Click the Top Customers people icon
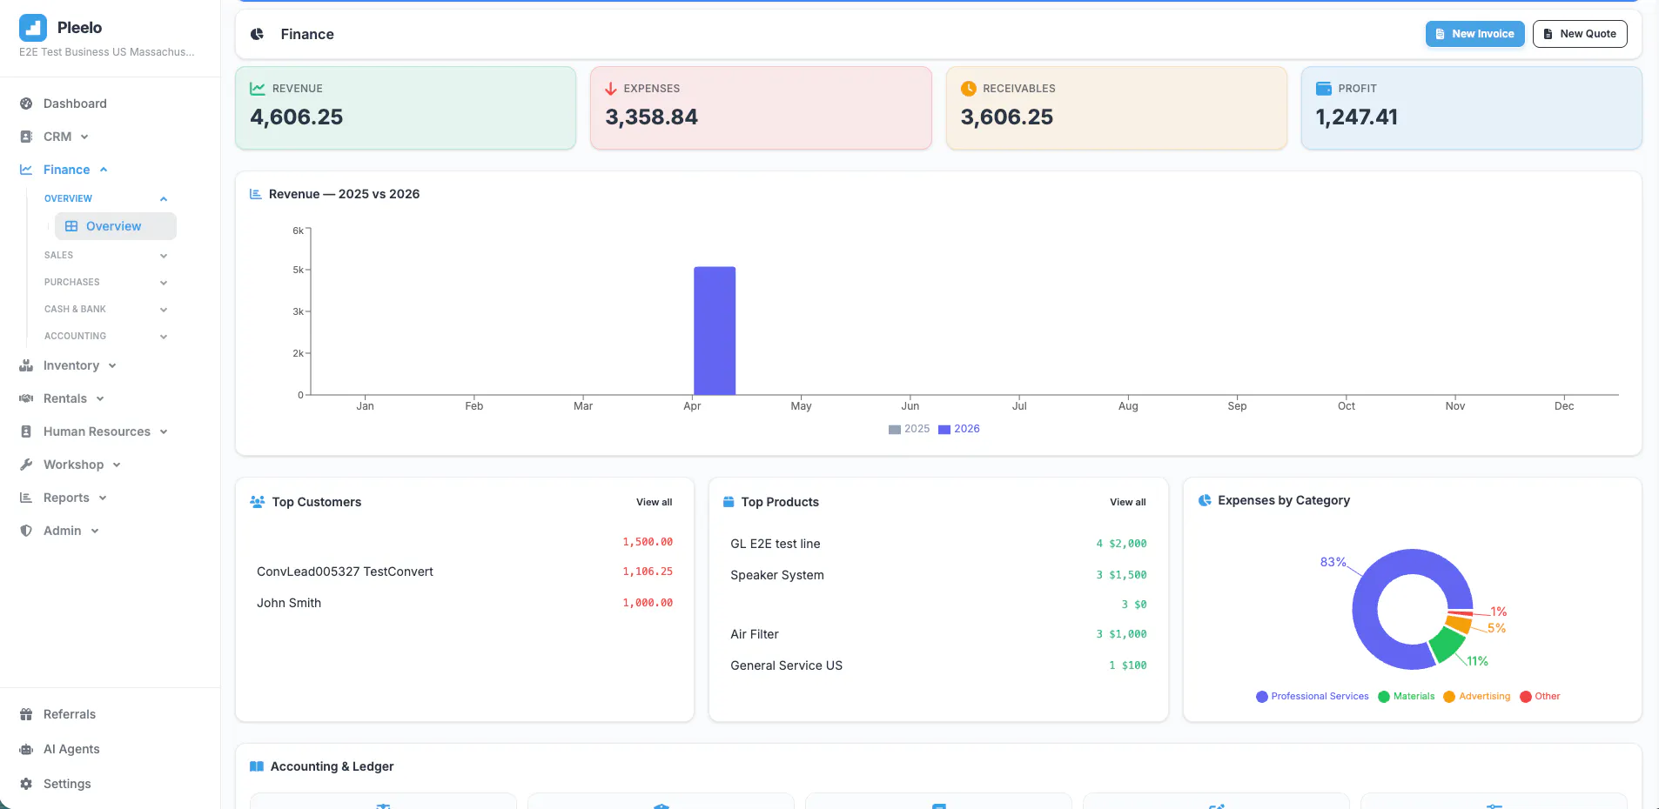1659x809 pixels. [258, 502]
